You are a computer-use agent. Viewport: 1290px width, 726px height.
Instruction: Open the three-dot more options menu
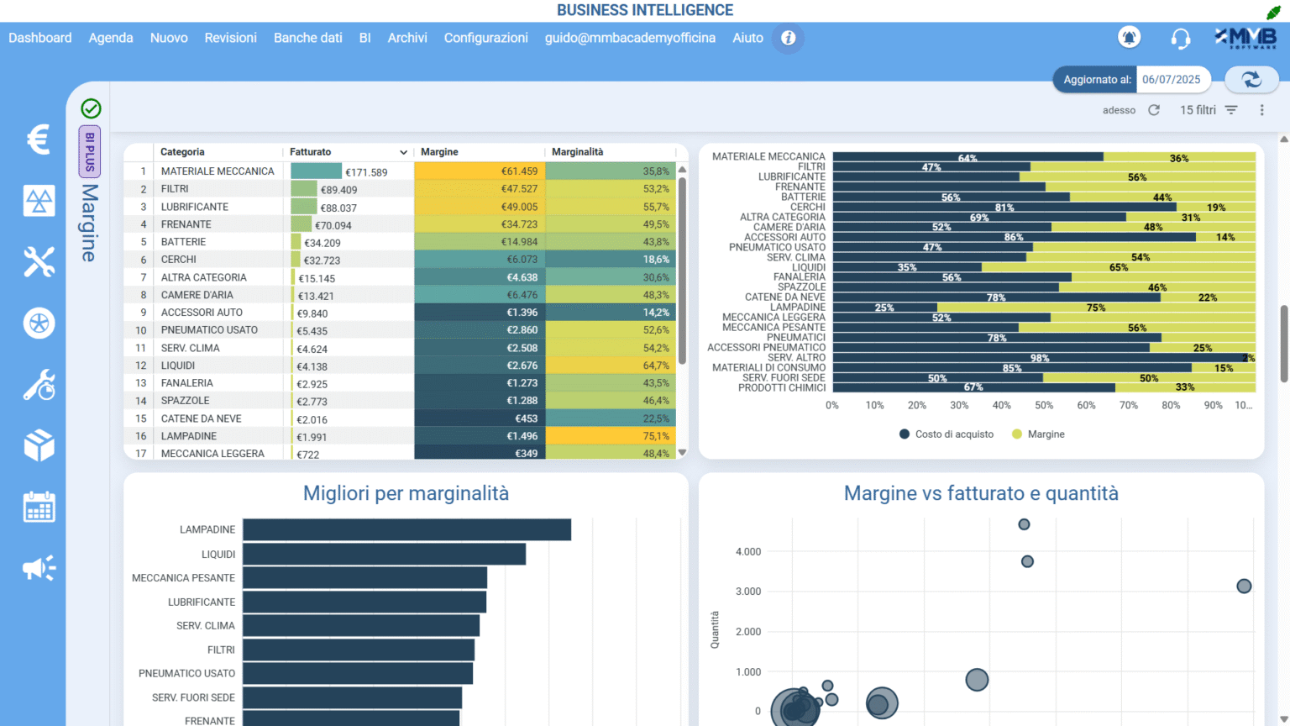(x=1261, y=110)
